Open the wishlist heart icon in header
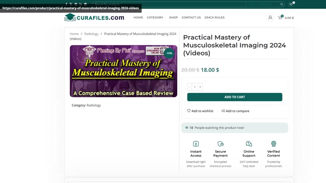326x183 pixels. coord(291,4)
